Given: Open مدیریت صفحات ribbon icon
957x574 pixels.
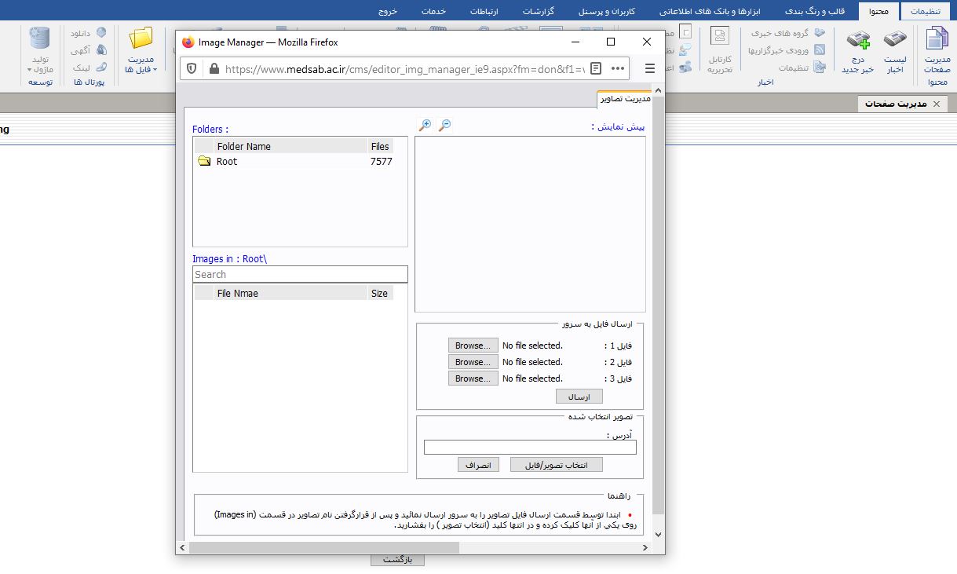Looking at the screenshot, I should pyautogui.click(x=937, y=52).
